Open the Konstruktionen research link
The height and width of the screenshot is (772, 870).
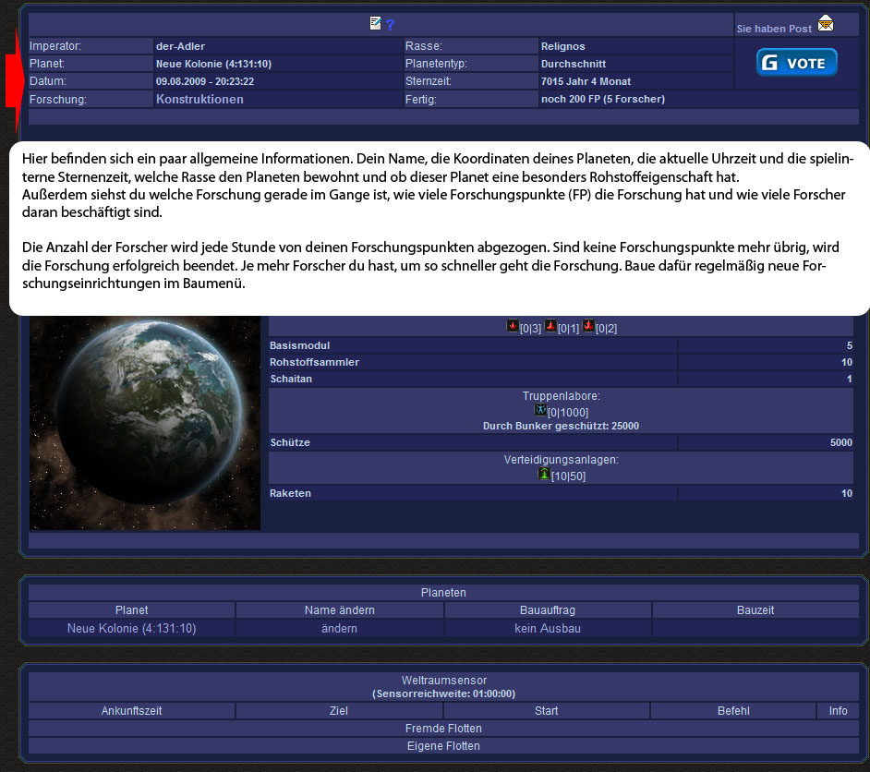coord(199,99)
